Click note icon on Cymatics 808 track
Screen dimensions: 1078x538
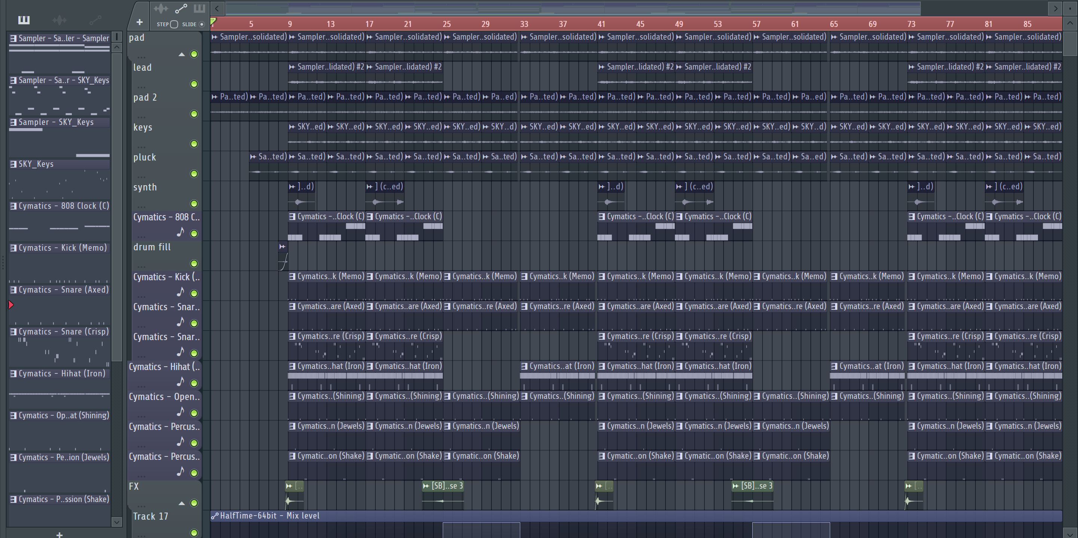[180, 232]
